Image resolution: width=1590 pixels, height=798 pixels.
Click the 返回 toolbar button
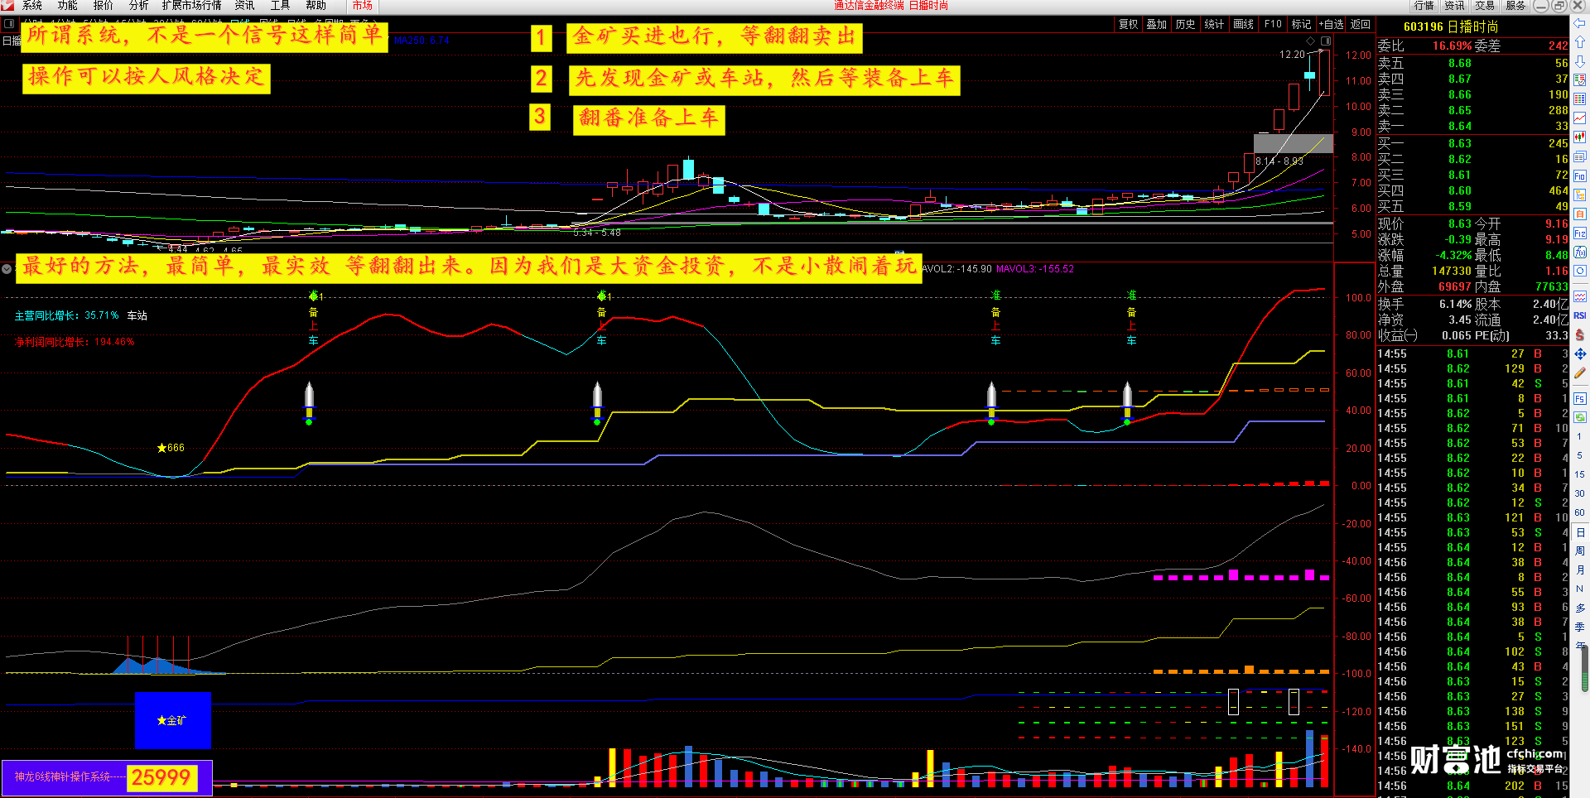coord(1361,25)
